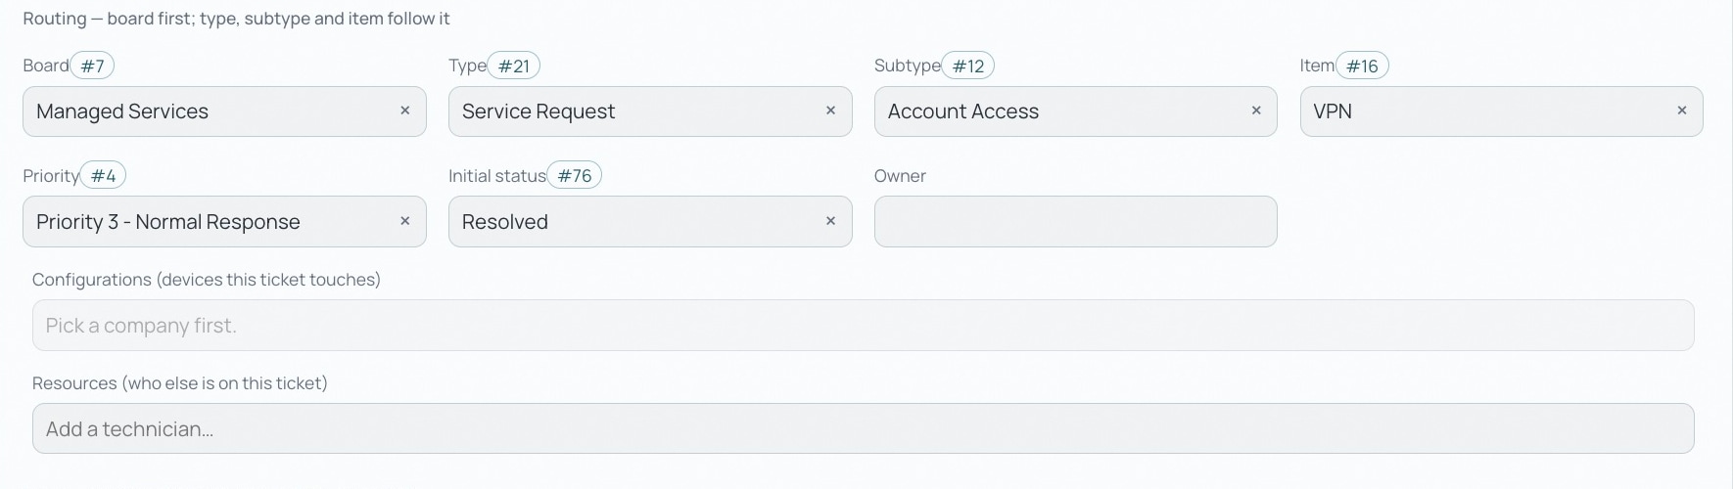Click the #76 badge next to Initial status
Screen dimensions: 1733x489
(x=575, y=176)
